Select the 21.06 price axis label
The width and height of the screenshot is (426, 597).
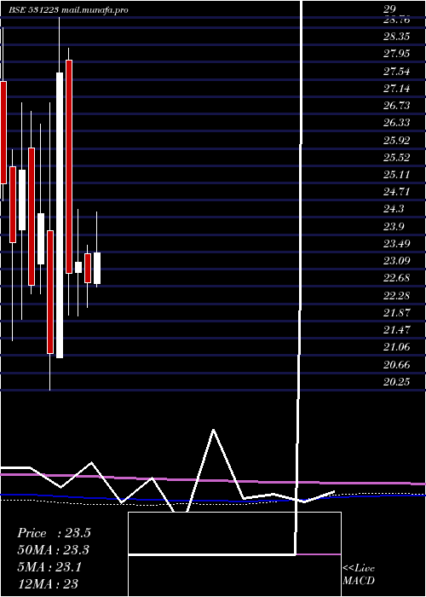[397, 347]
